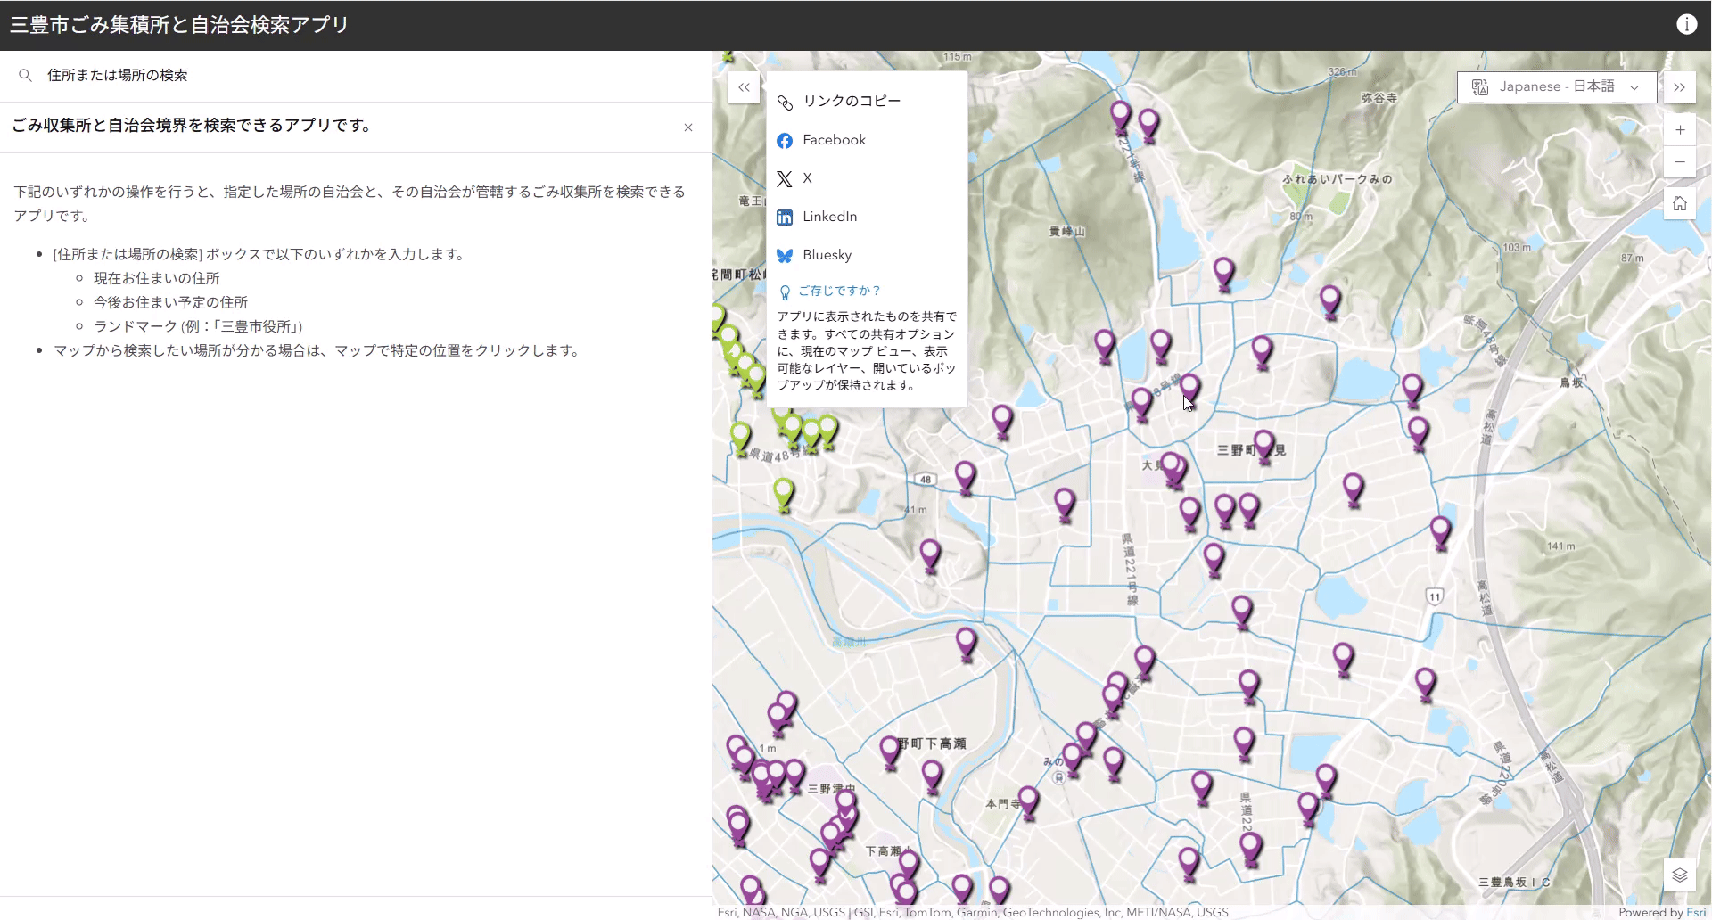This screenshot has height=920, width=1712.
Task: Click the route 11 road shield
Action: click(1435, 596)
